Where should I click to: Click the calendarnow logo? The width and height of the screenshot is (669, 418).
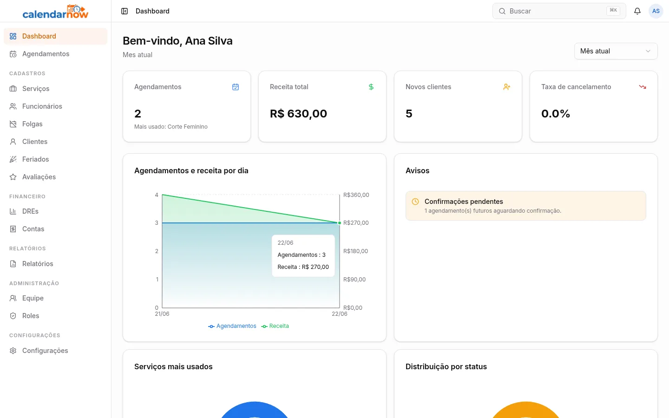pyautogui.click(x=55, y=11)
